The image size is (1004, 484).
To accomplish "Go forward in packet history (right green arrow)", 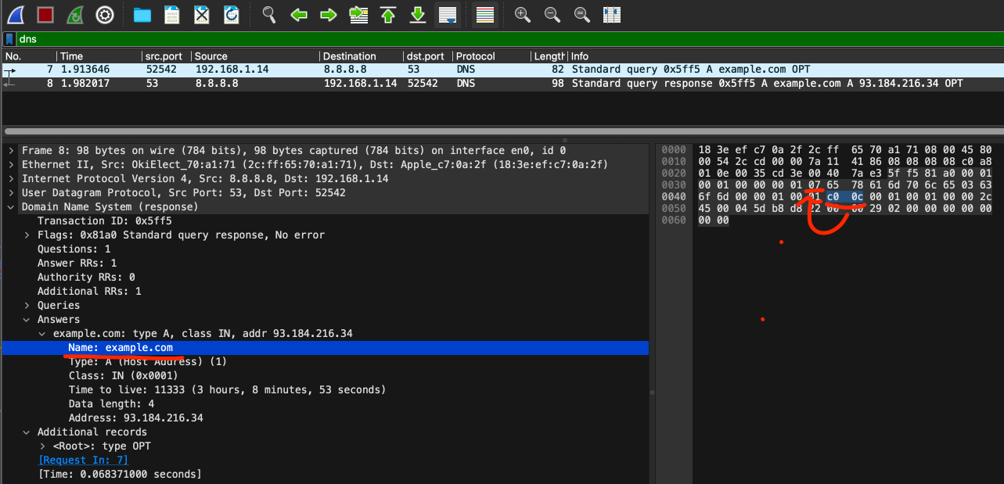I will tap(329, 14).
